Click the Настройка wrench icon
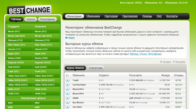 [x=174, y=62]
